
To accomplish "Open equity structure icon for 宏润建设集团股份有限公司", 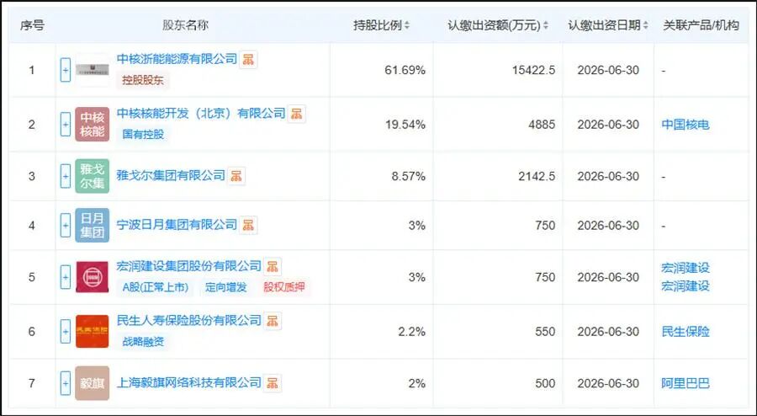I will (273, 266).
